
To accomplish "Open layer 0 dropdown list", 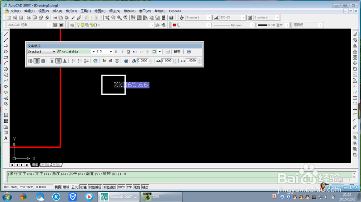I will [x=152, y=25].
